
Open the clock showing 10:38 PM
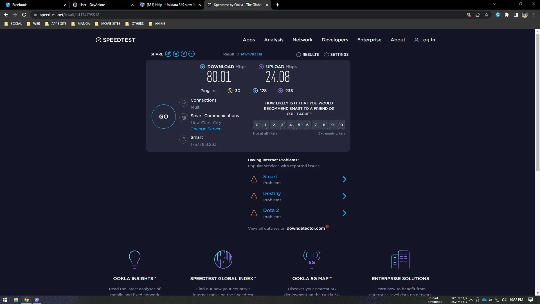516,300
